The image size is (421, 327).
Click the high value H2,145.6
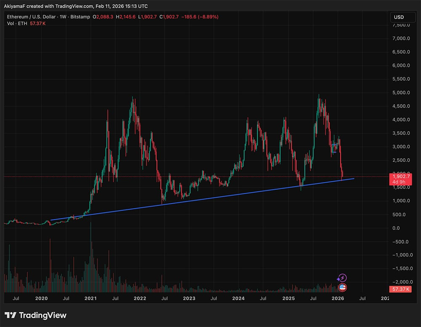125,17
